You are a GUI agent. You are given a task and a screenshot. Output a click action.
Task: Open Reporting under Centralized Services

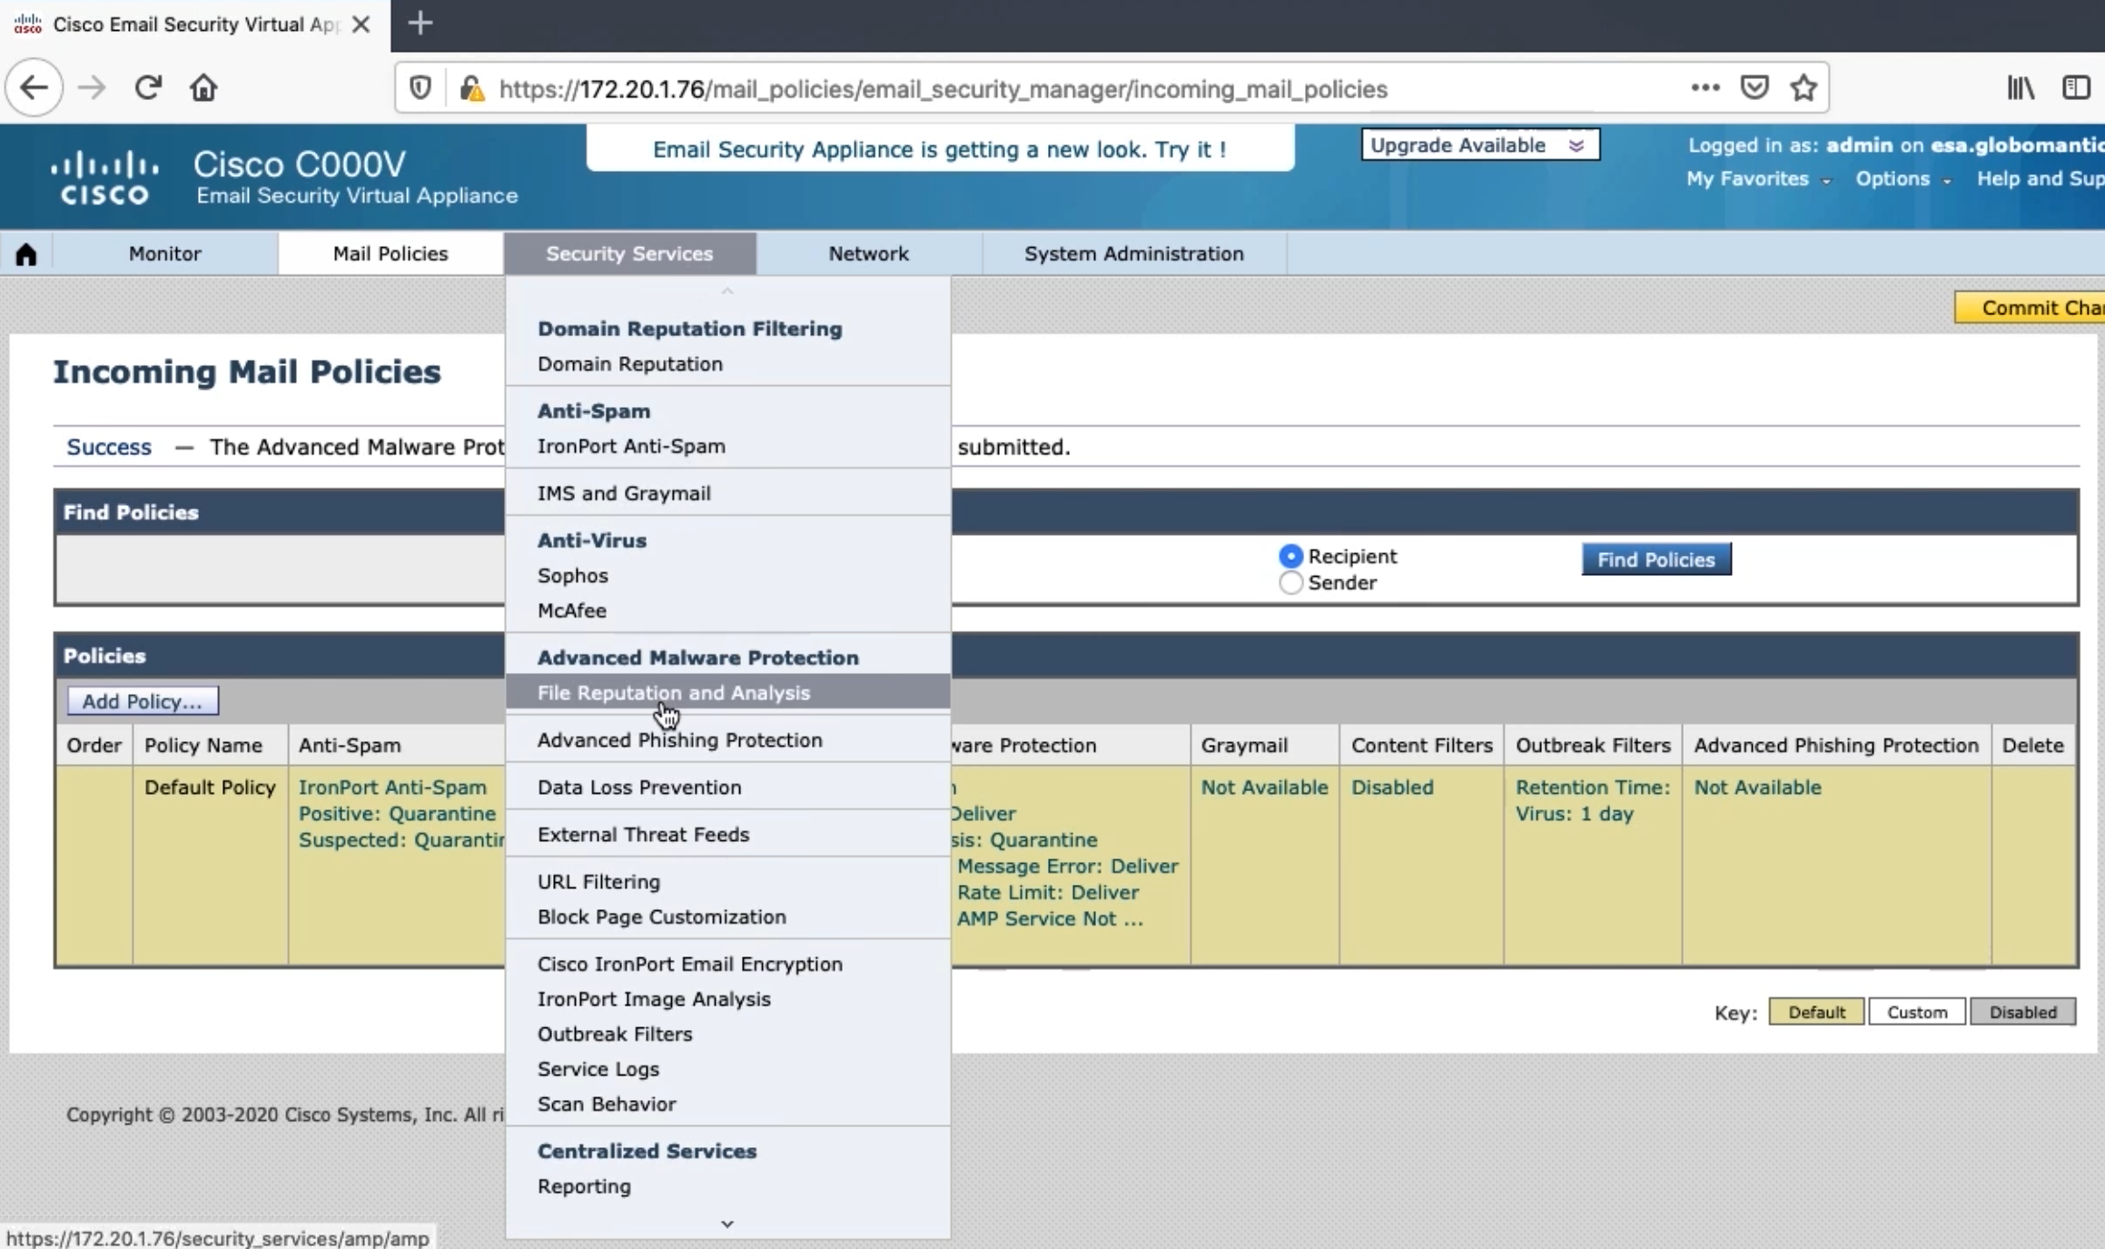coord(584,1187)
